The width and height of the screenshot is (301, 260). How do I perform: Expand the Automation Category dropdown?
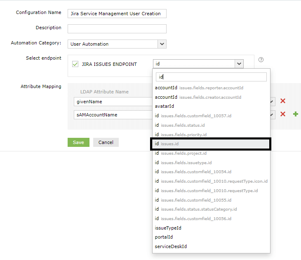(x=162, y=44)
